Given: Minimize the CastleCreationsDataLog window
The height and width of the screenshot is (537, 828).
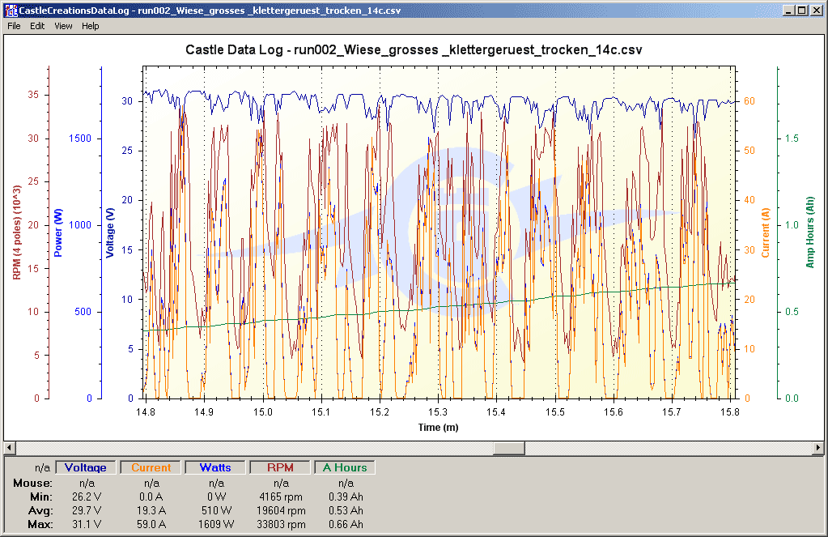Looking at the screenshot, I should (x=789, y=11).
